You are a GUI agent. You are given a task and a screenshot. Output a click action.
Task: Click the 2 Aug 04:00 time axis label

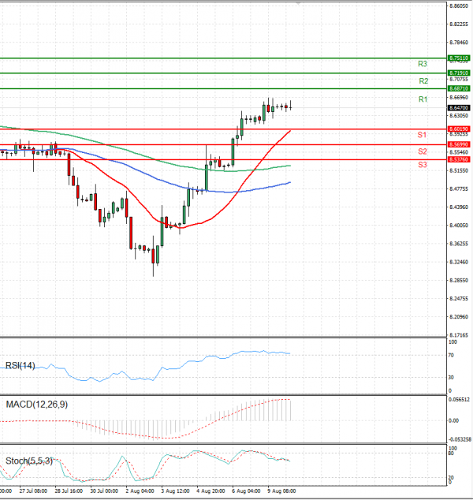(140, 491)
